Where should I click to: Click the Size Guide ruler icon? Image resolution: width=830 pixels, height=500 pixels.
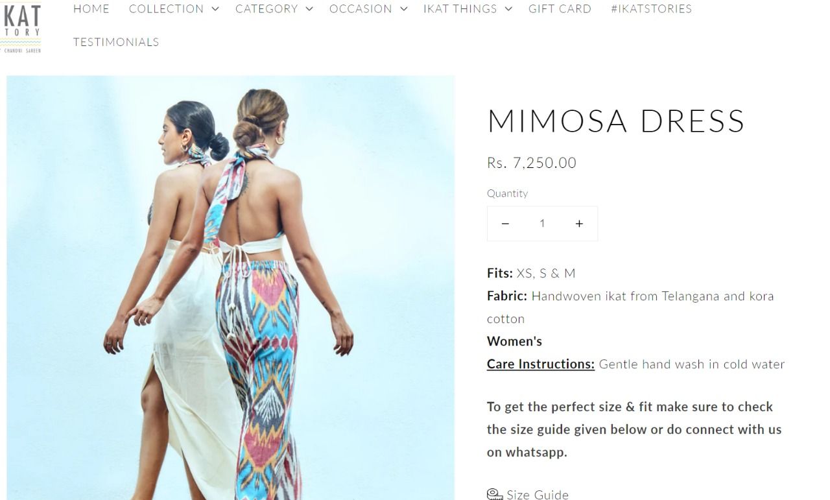coord(495,494)
